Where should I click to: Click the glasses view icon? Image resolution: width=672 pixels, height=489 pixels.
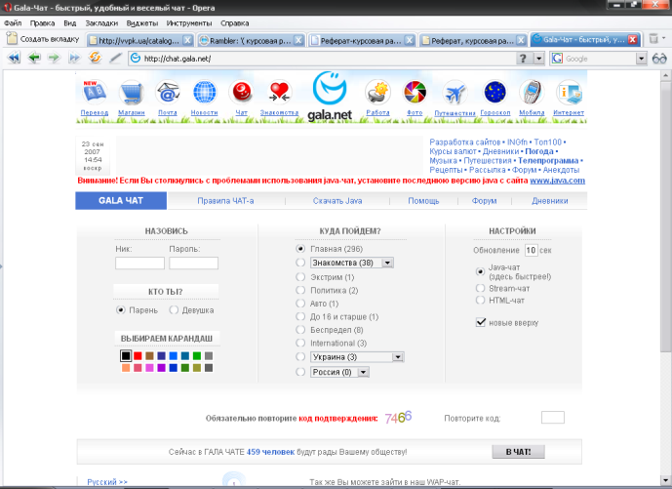pyautogui.click(x=659, y=59)
